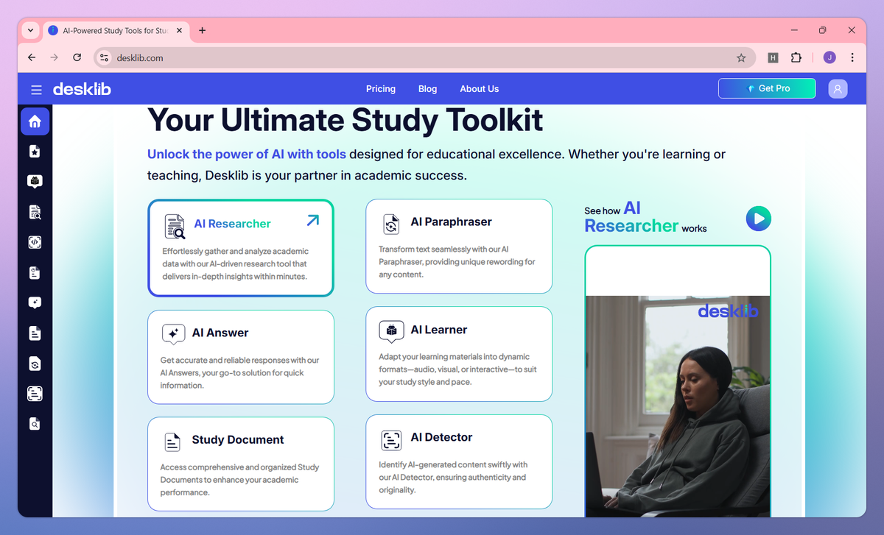Click the bookmark star in the address bar
Viewport: 884px width, 535px height.
(x=742, y=57)
